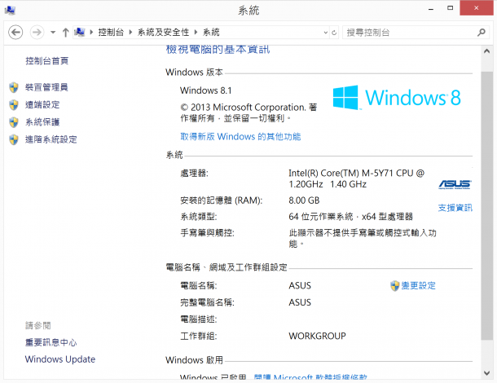Click the 檢視電腦的基本資訊 heading

click(218, 50)
